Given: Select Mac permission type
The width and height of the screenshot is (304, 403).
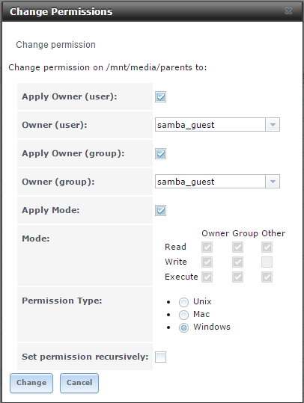Looking at the screenshot, I should pos(183,315).
